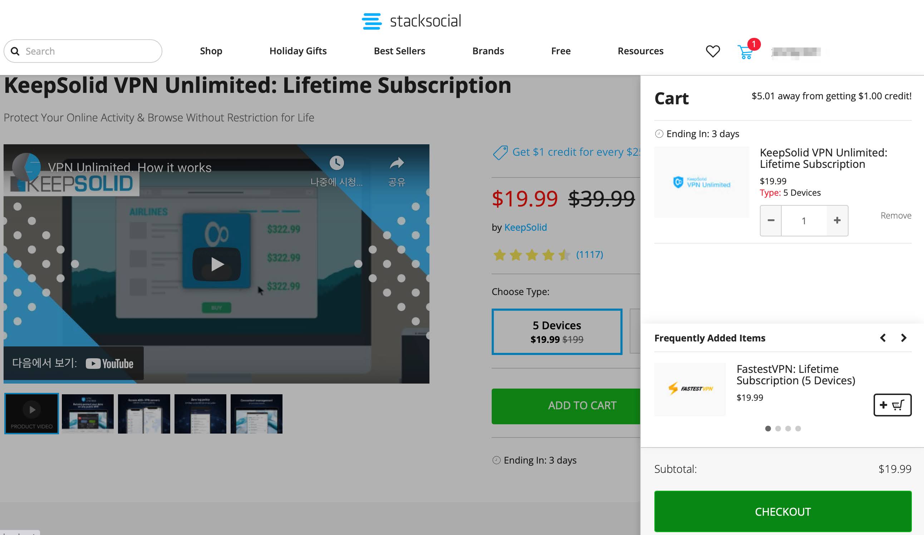Click the green CHECKOUT button

click(x=783, y=511)
